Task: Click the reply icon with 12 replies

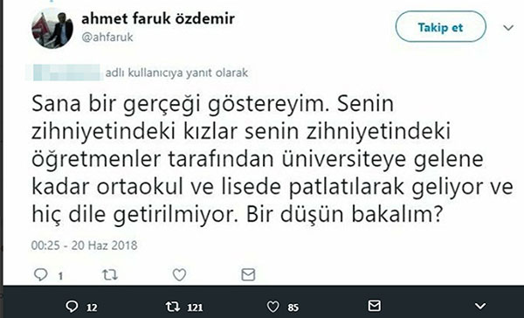Action: pos(72,307)
